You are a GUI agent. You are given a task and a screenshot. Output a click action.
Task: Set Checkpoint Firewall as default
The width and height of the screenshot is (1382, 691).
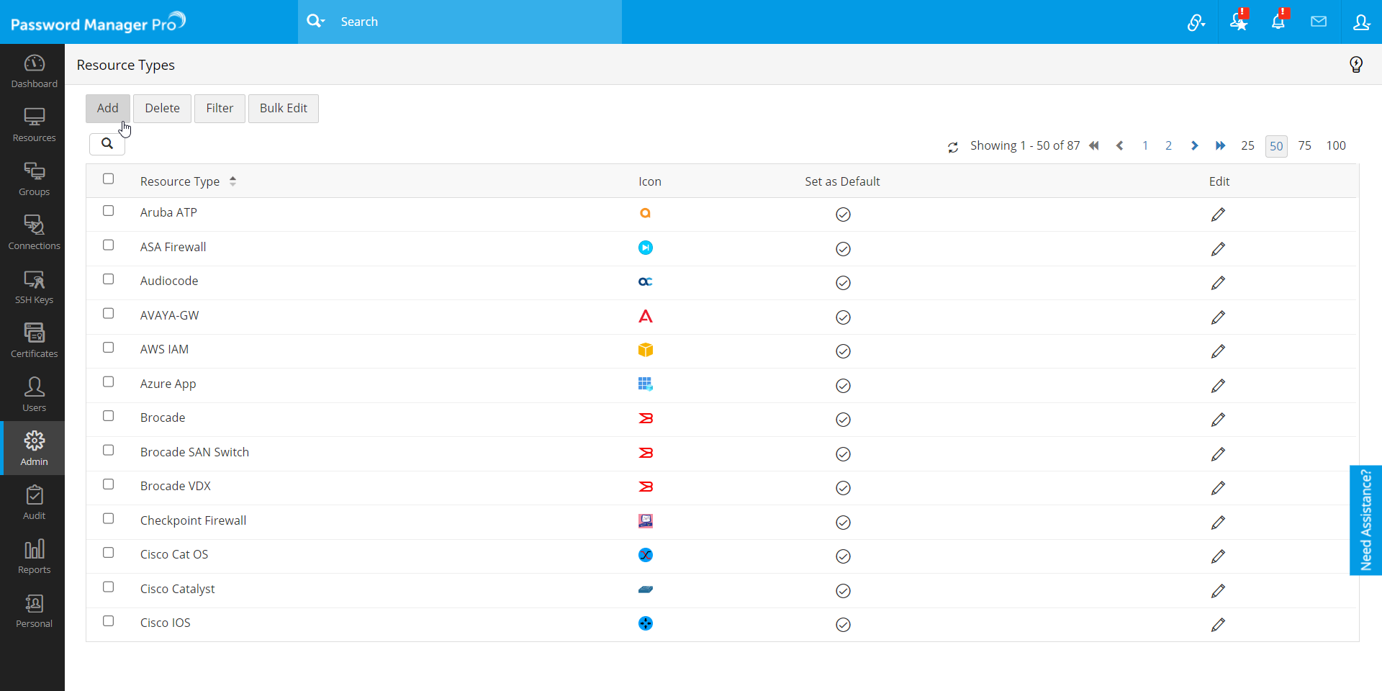coord(843,523)
